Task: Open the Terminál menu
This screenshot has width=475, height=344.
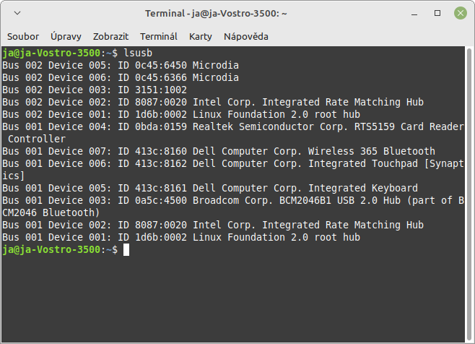Action: tap(158, 36)
